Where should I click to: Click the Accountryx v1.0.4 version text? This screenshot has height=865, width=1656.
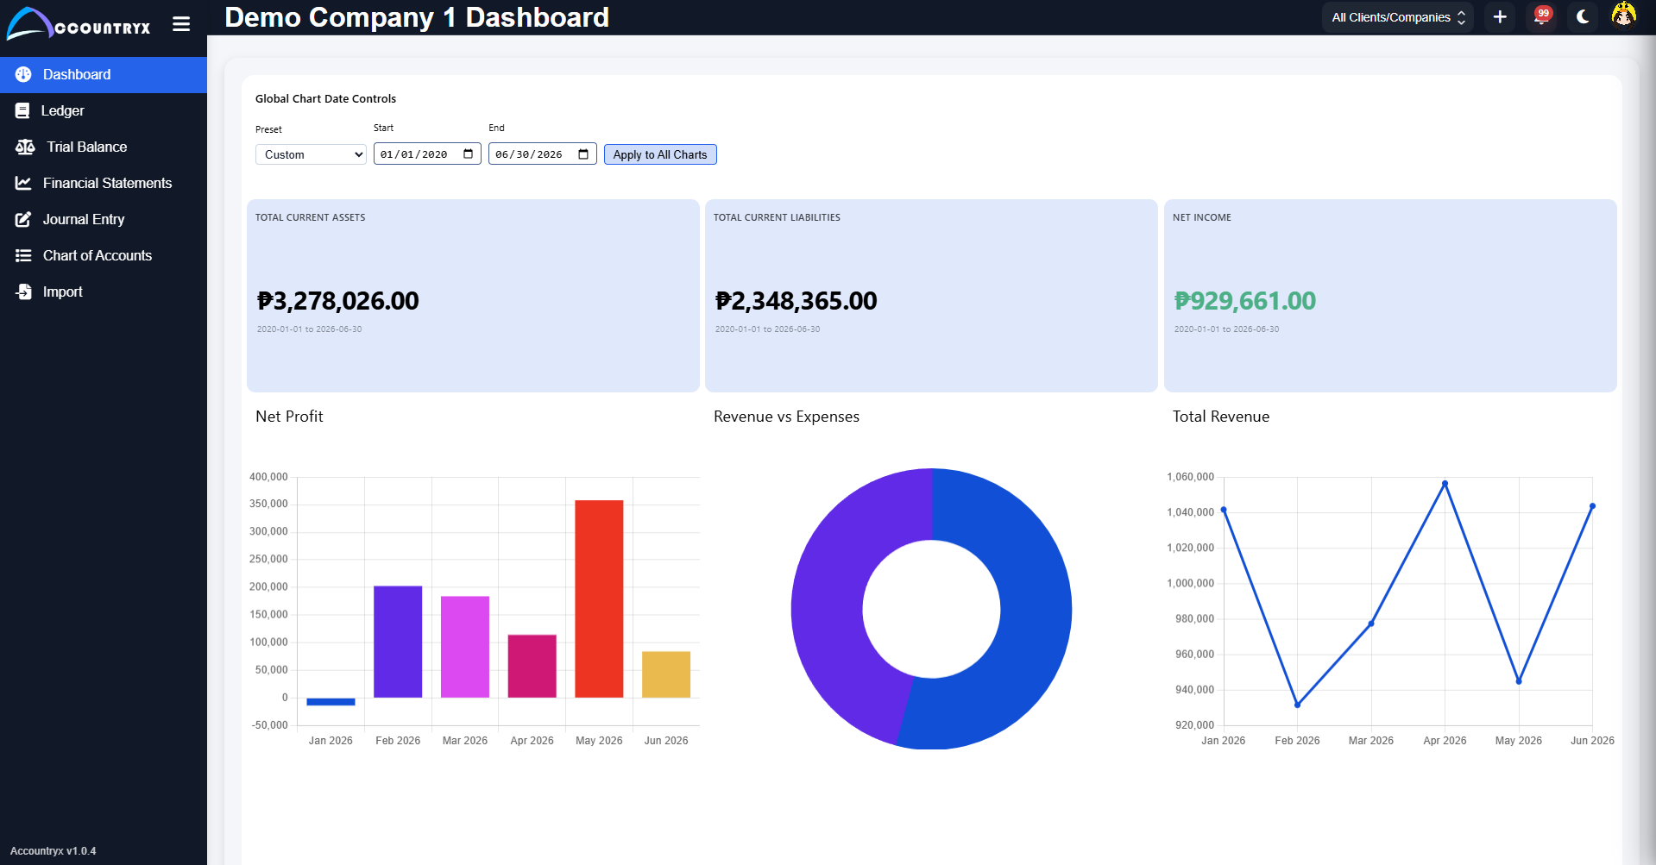[x=54, y=851]
